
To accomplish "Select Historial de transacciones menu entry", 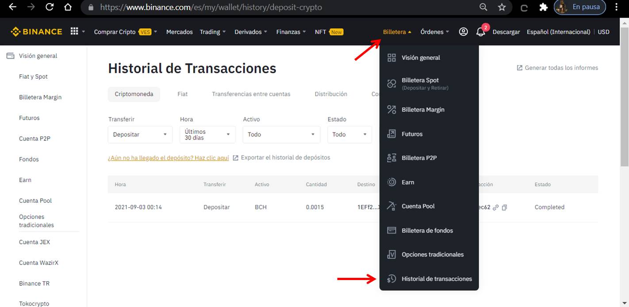I will coord(429,279).
